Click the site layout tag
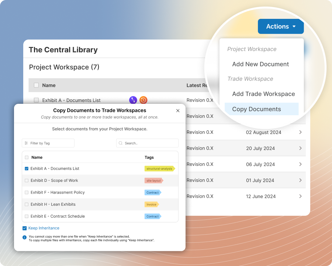 (x=154, y=181)
